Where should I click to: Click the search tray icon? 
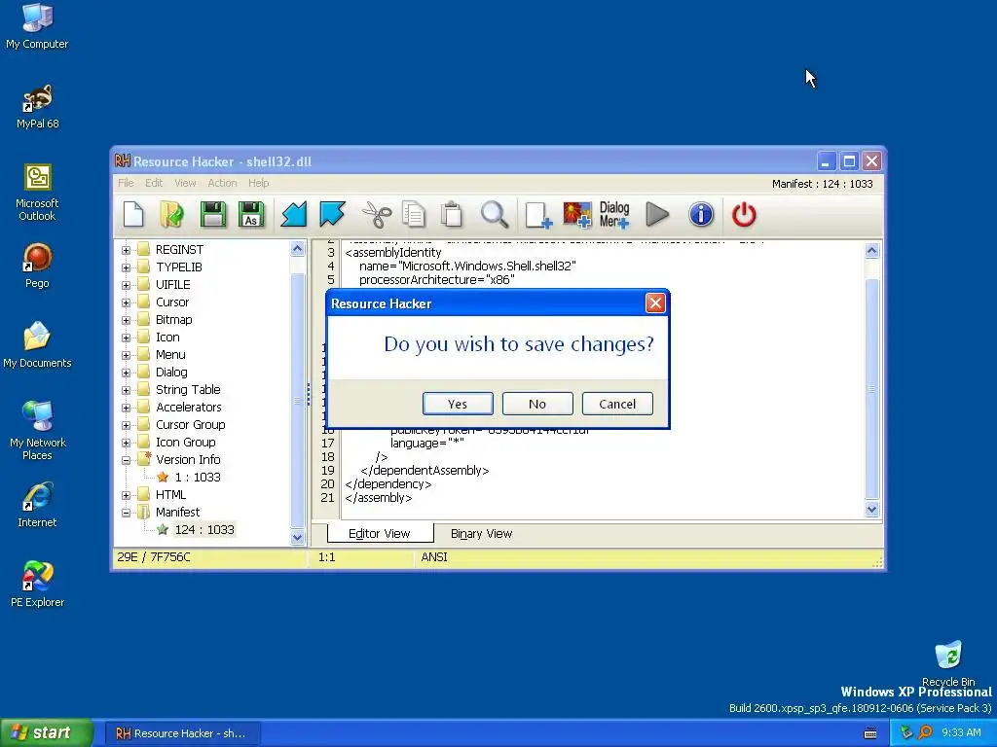925,732
